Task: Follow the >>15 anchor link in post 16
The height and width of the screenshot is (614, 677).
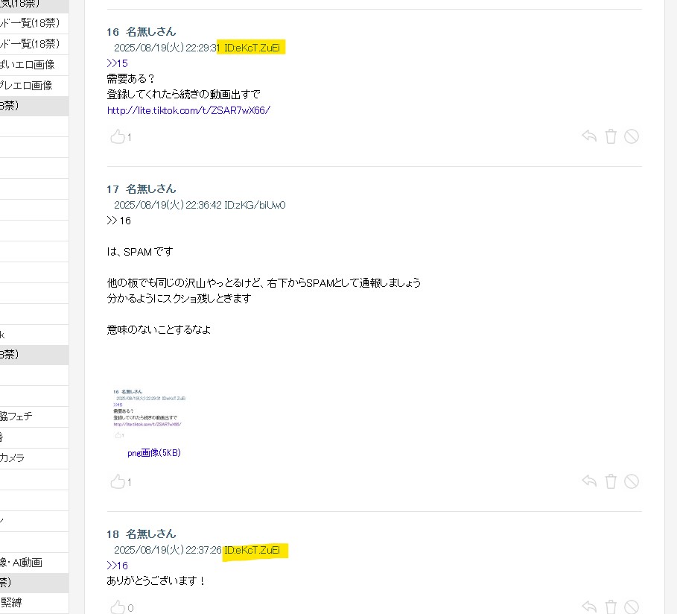Action: point(117,63)
